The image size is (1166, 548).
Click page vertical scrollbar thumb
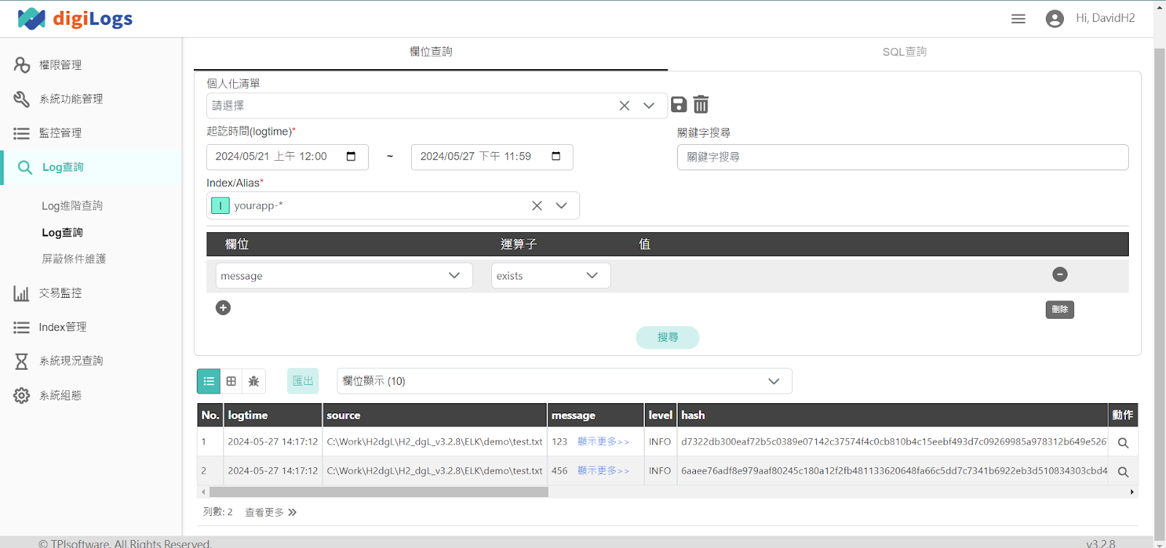[x=1159, y=293]
